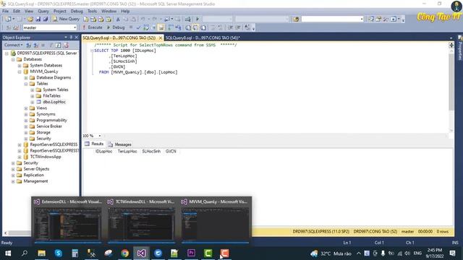Click the File Explorer taskbar icon
The width and height of the screenshot is (463, 260).
click(x=42, y=253)
